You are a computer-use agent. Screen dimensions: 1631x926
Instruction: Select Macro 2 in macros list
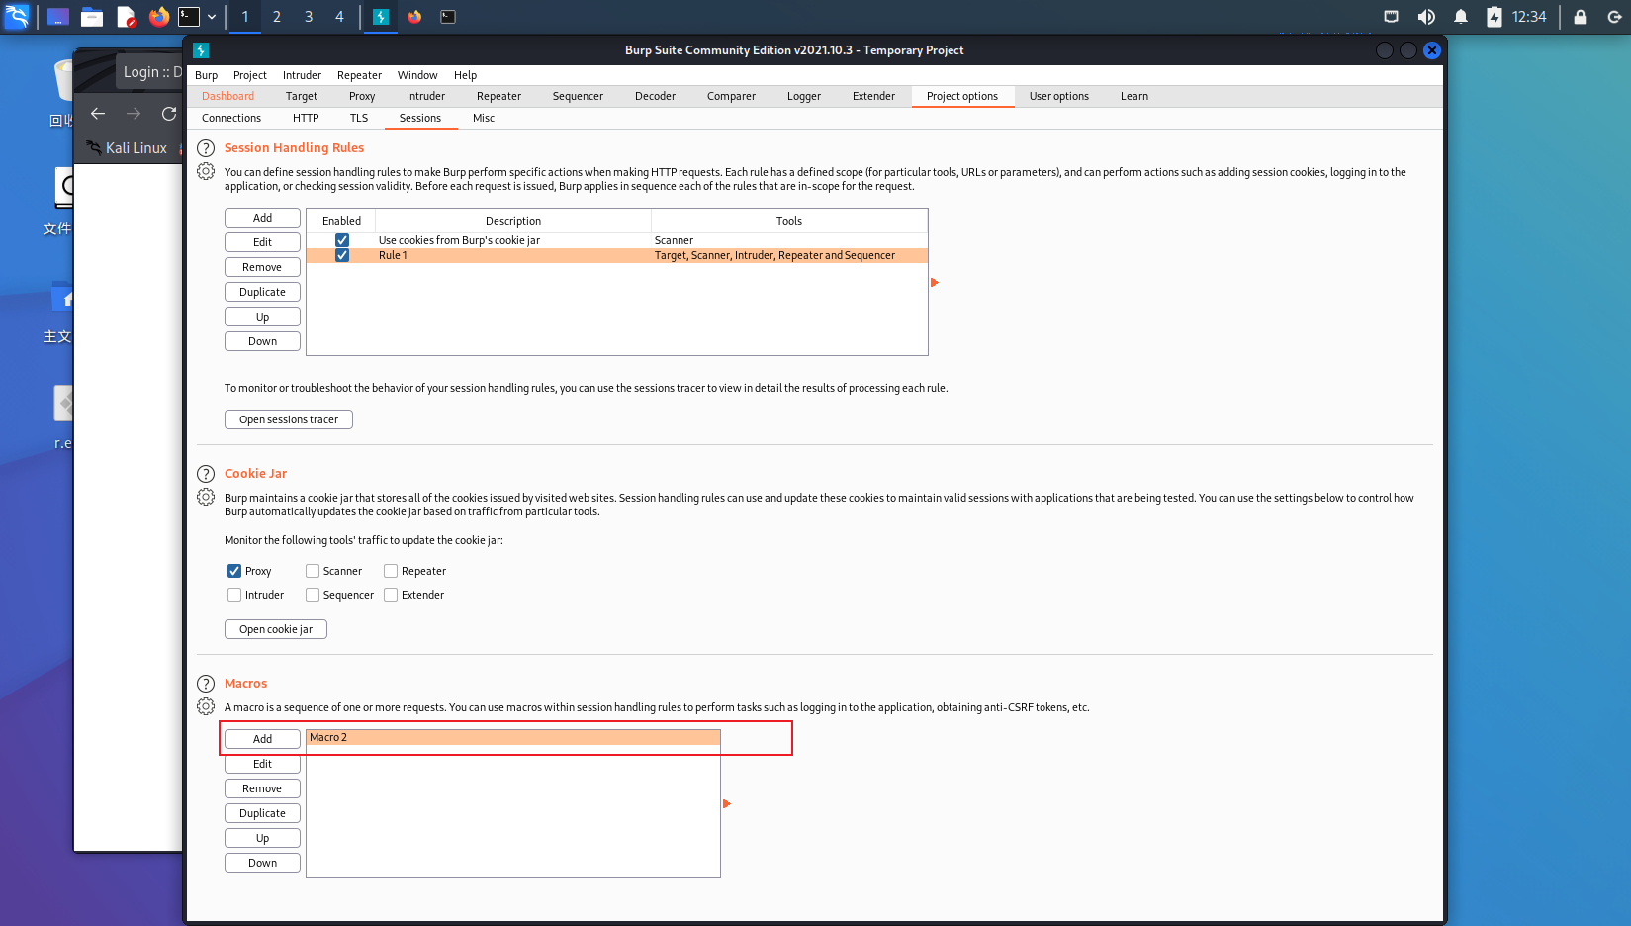point(513,737)
